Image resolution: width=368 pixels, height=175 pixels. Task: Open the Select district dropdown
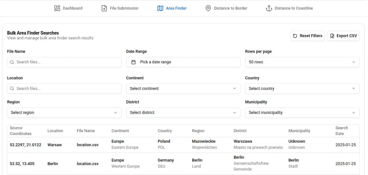(183, 113)
